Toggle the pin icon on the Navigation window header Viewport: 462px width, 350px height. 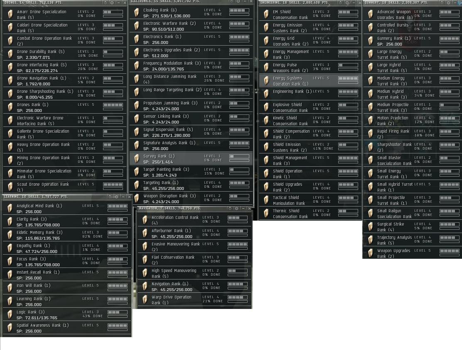coord(236,208)
